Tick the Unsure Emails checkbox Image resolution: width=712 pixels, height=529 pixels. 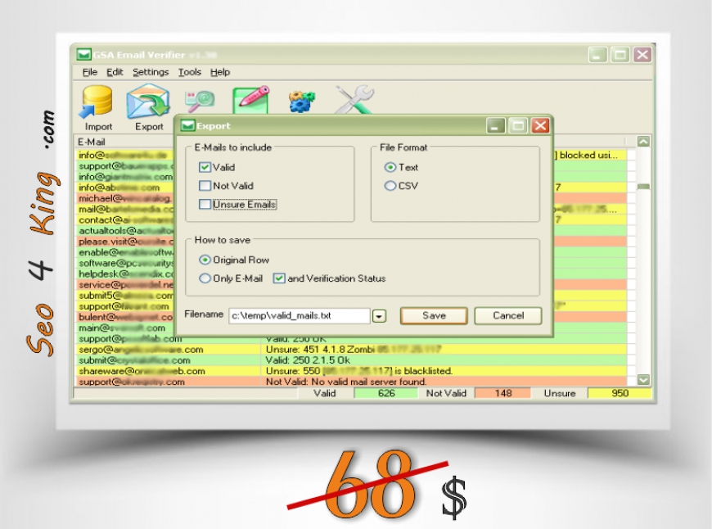tap(205, 205)
